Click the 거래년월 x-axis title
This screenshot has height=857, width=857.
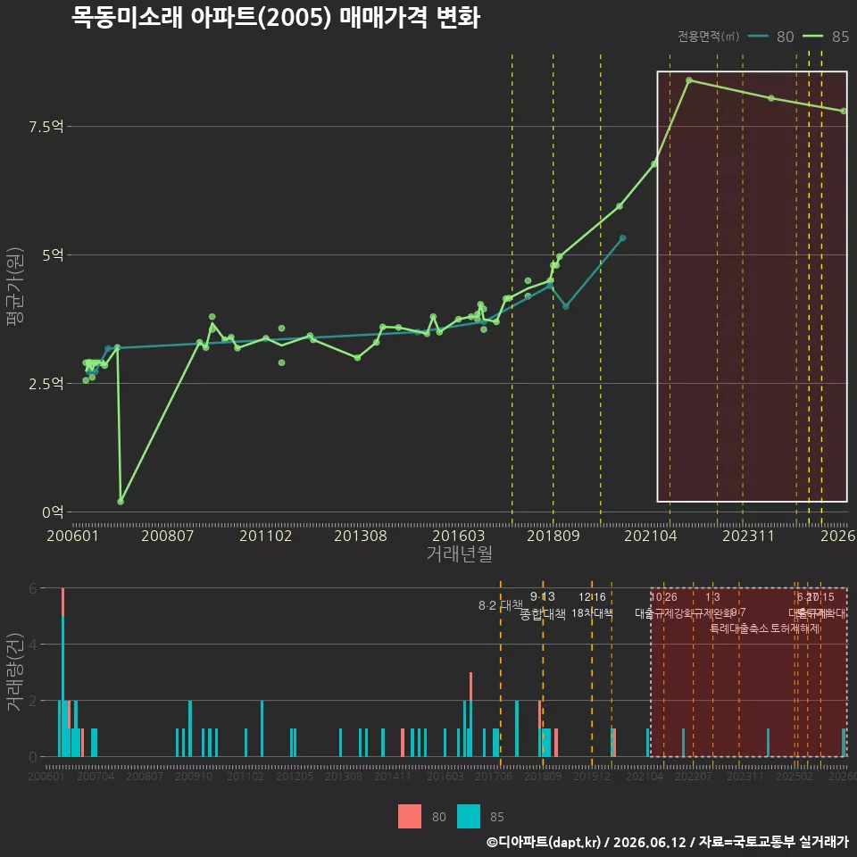tap(459, 553)
